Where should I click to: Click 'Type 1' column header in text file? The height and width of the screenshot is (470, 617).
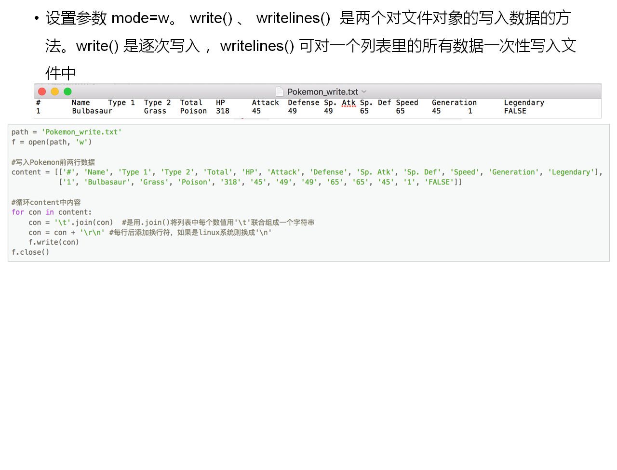point(121,103)
